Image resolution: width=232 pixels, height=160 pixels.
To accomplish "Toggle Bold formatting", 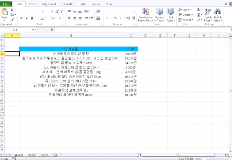I will pyautogui.click(x=22, y=18).
